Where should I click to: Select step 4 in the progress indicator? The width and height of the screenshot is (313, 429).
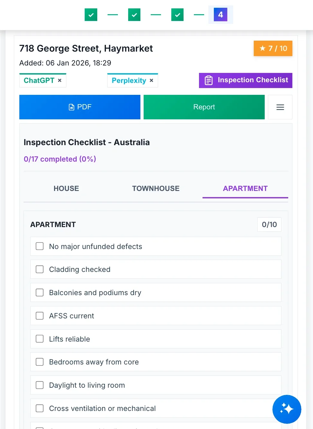tap(221, 15)
